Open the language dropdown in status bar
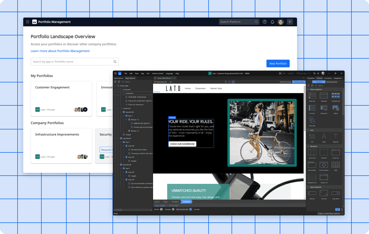The height and width of the screenshot is (234, 369). pyautogui.click(x=330, y=213)
